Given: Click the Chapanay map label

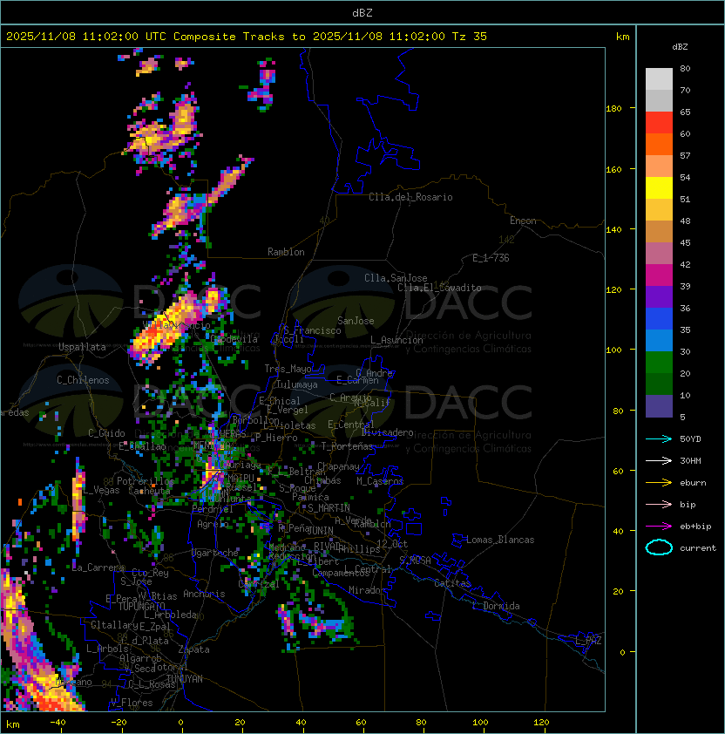Looking at the screenshot, I should point(338,466).
